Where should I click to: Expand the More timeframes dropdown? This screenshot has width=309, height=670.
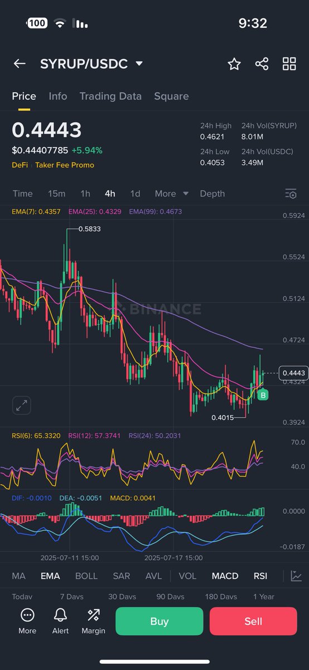click(171, 194)
